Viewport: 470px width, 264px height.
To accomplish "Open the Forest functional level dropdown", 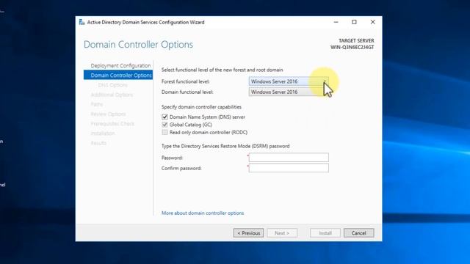I will (289, 81).
